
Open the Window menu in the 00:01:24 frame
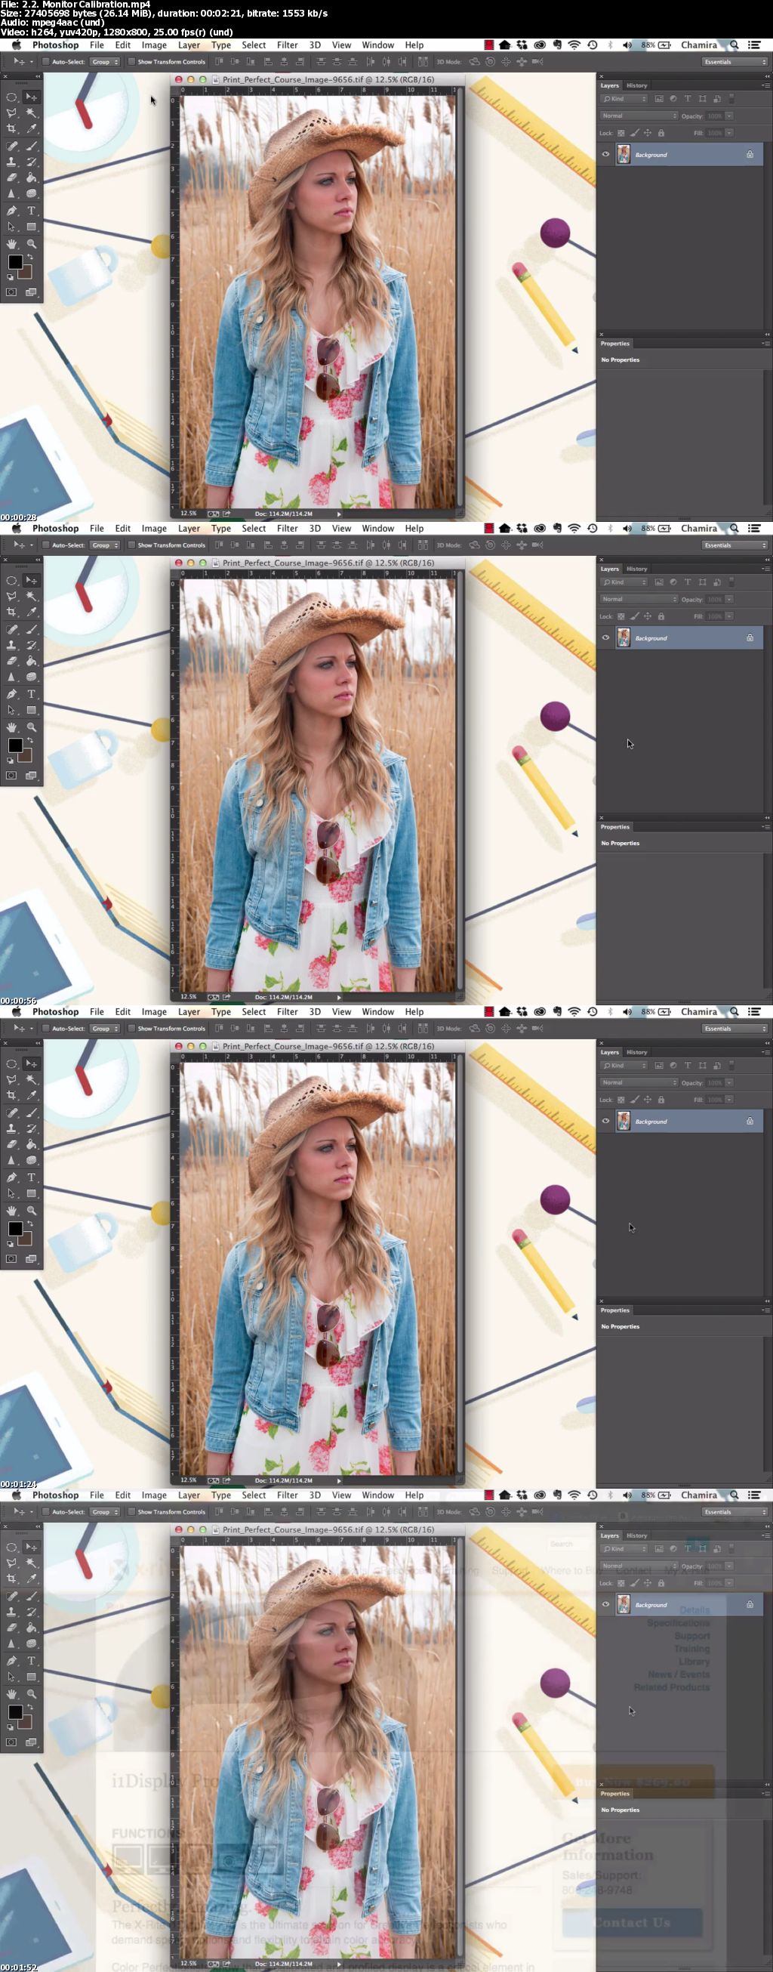point(377,1011)
